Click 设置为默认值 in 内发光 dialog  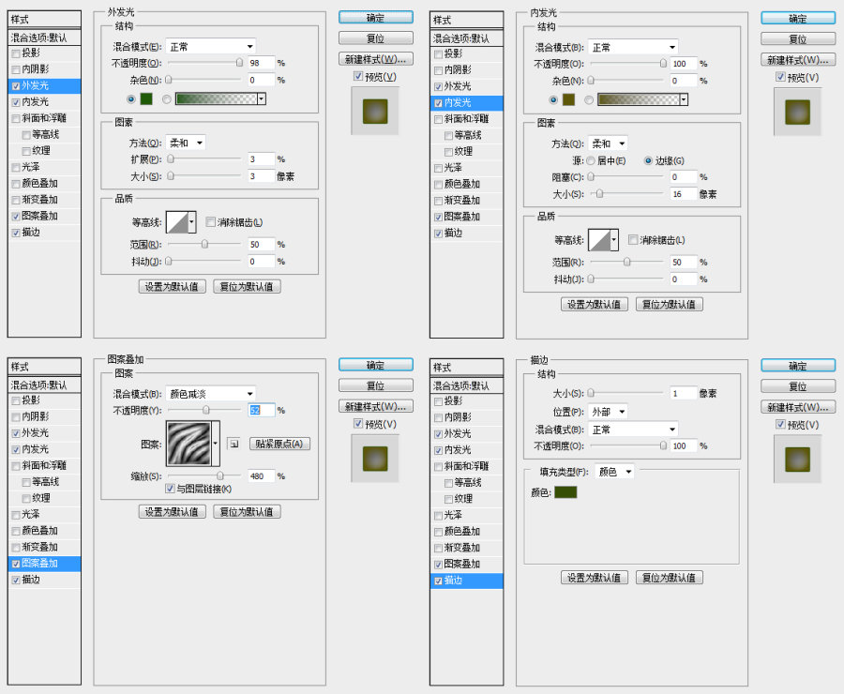pyautogui.click(x=595, y=304)
